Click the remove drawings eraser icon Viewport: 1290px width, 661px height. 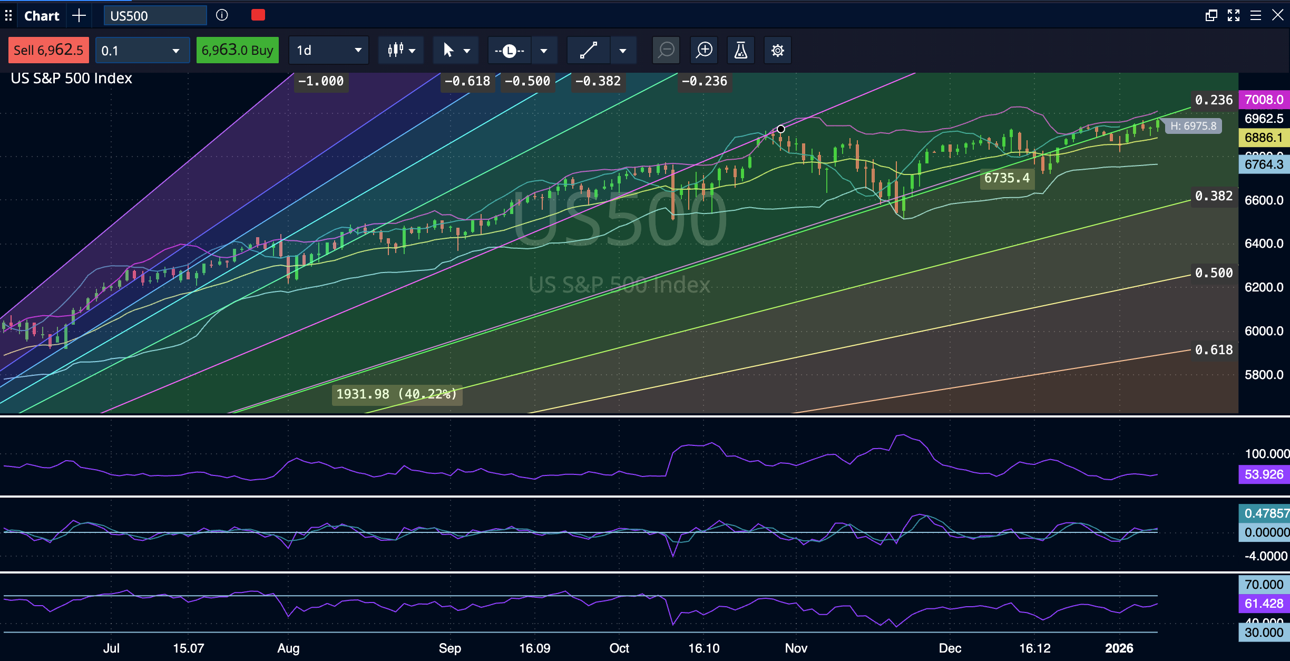[x=666, y=50]
